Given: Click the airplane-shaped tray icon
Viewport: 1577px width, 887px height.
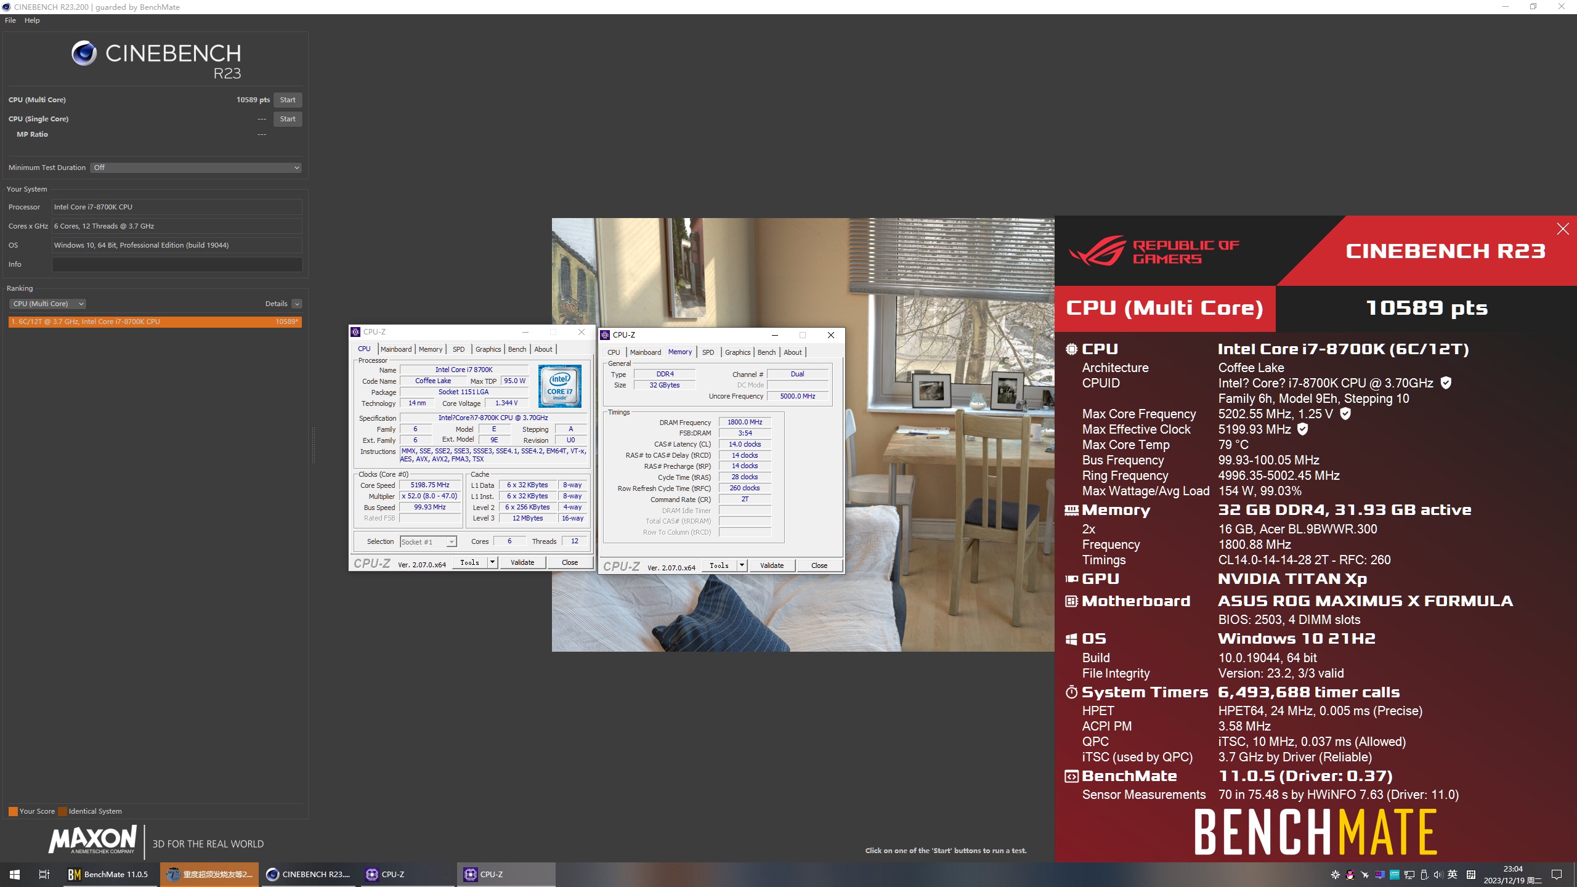Looking at the screenshot, I should 1365,875.
